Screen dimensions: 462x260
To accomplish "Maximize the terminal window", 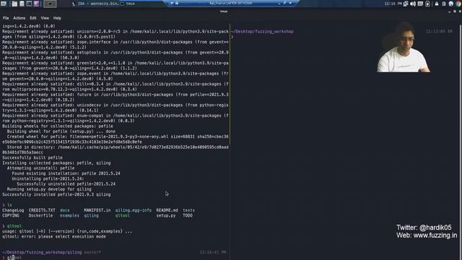I will [x=455, y=12].
